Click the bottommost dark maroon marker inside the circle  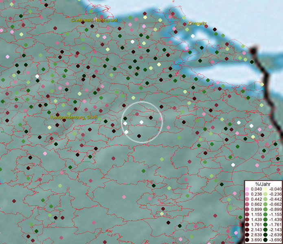139,136
